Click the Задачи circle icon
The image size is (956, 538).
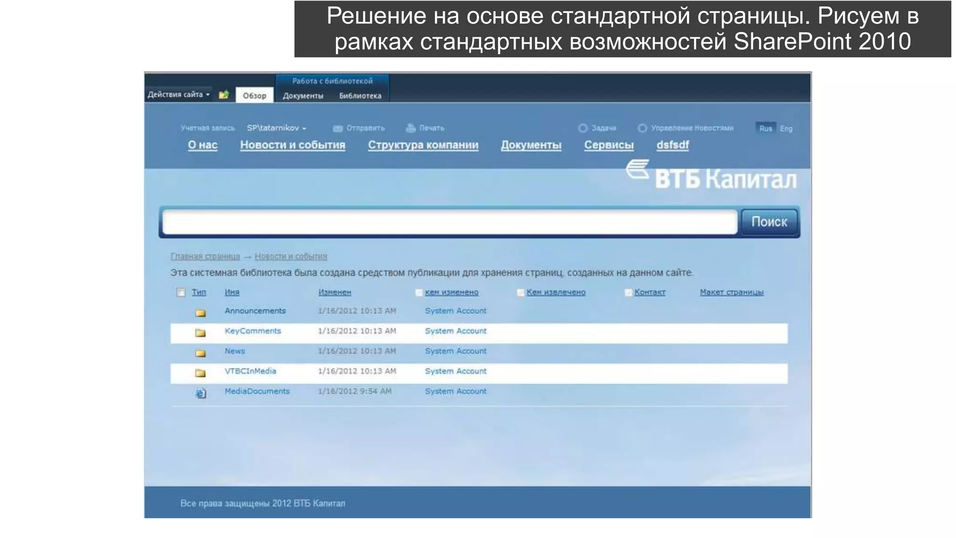583,128
